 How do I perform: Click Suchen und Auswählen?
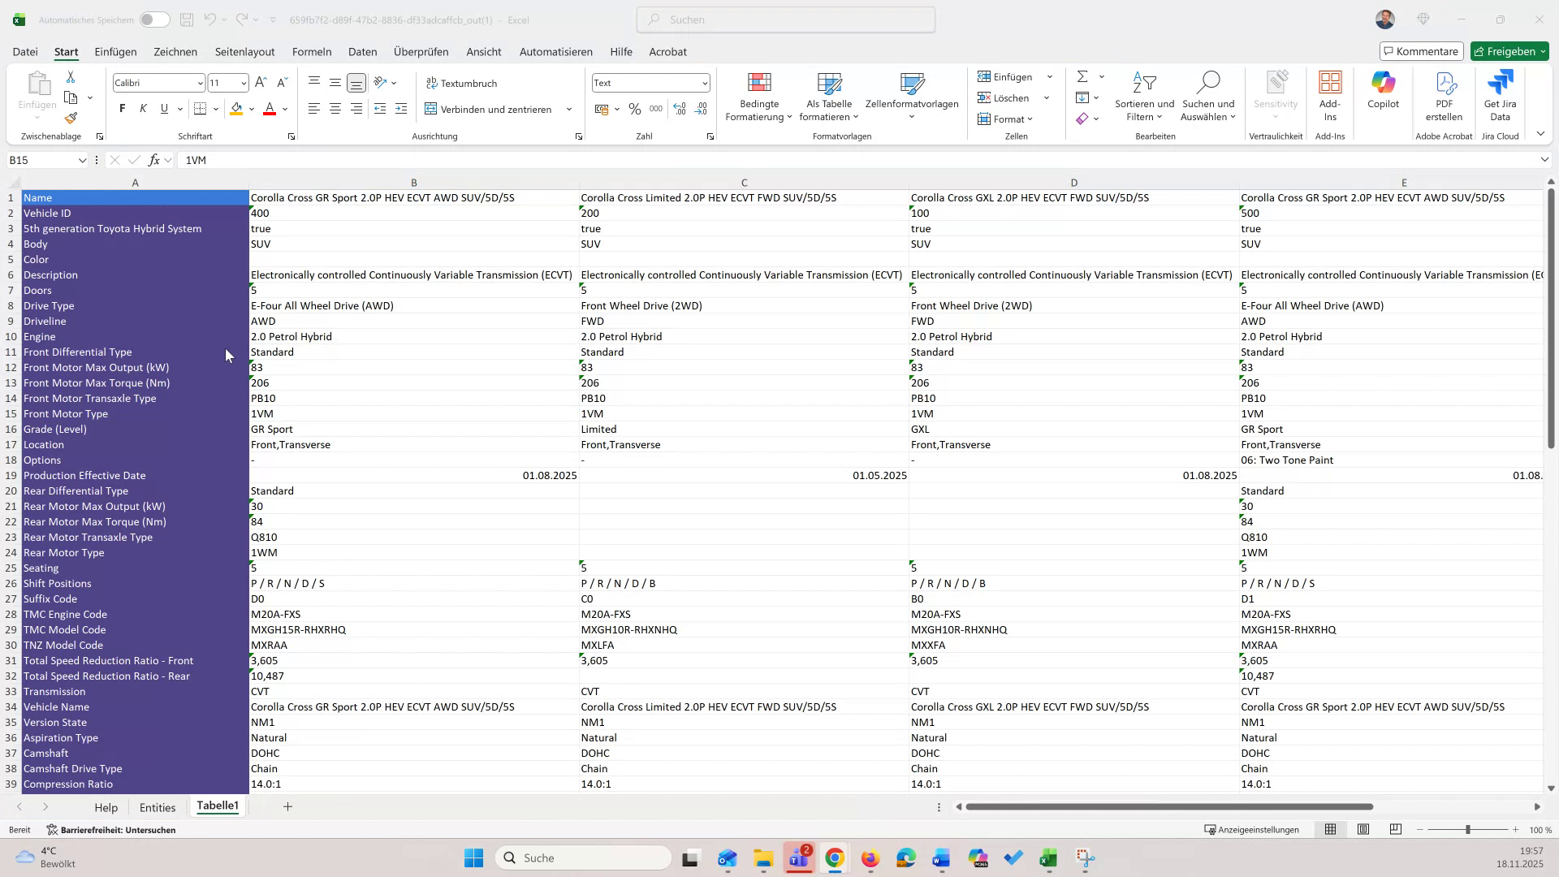click(1207, 96)
